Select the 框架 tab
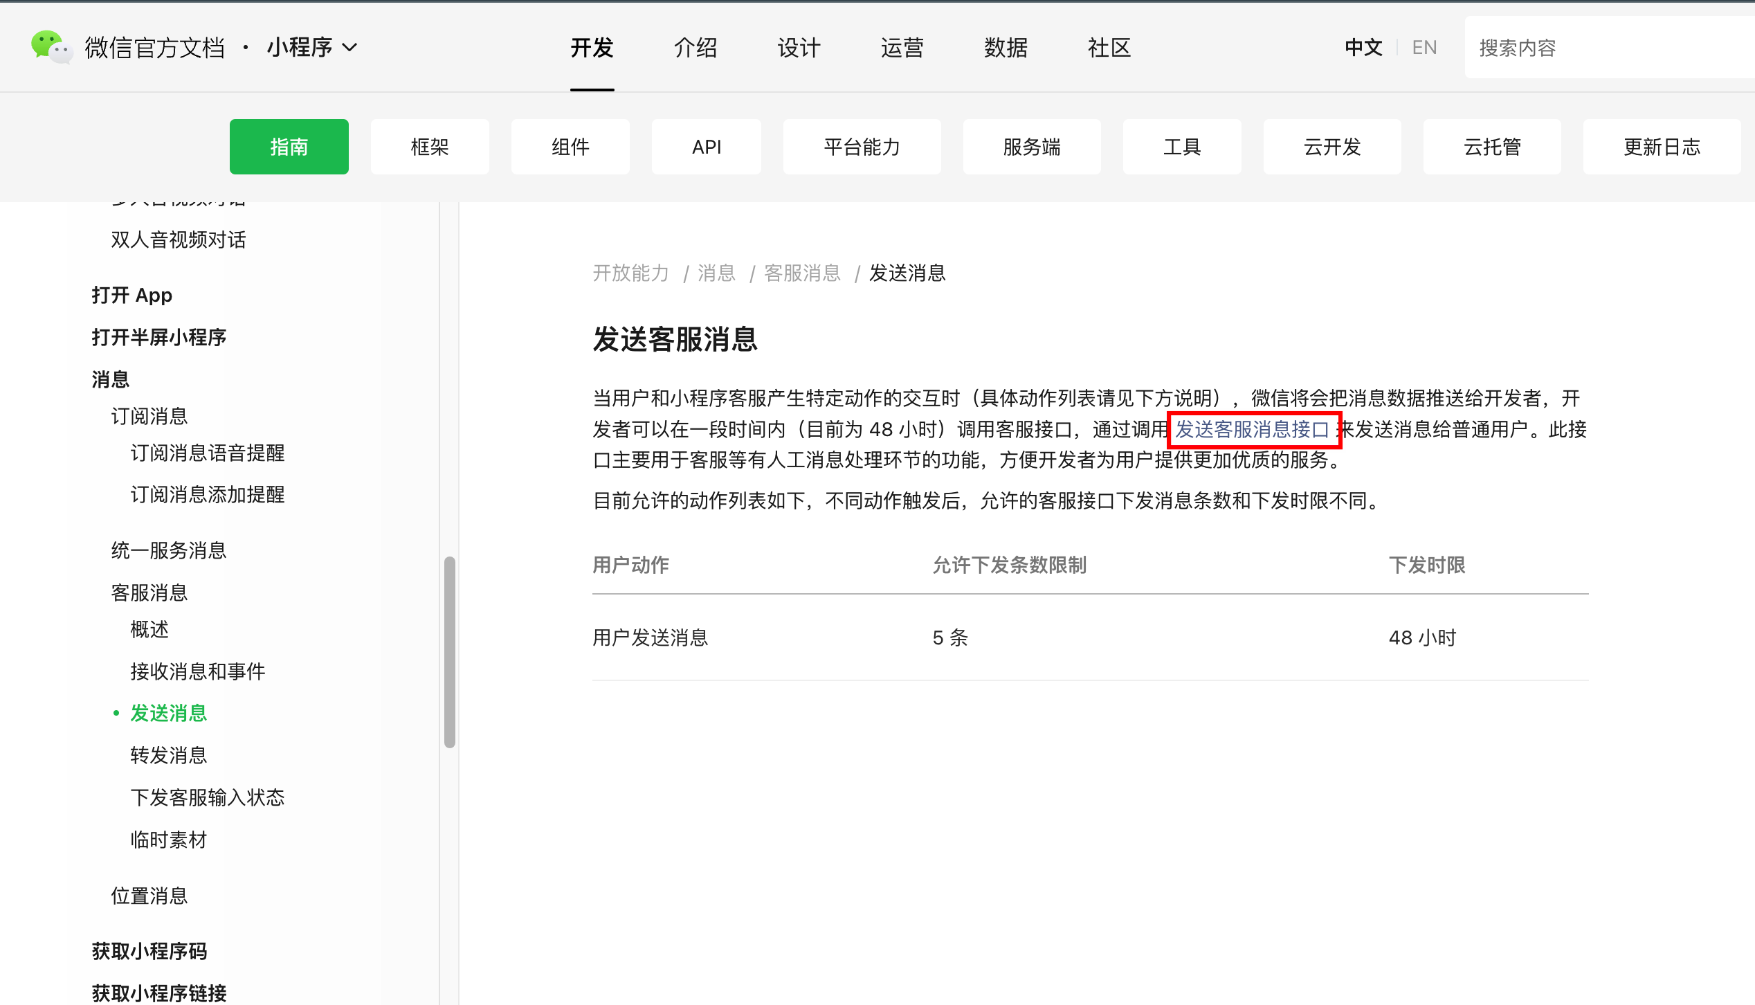Viewport: 1755px width, 1005px height. point(429,147)
